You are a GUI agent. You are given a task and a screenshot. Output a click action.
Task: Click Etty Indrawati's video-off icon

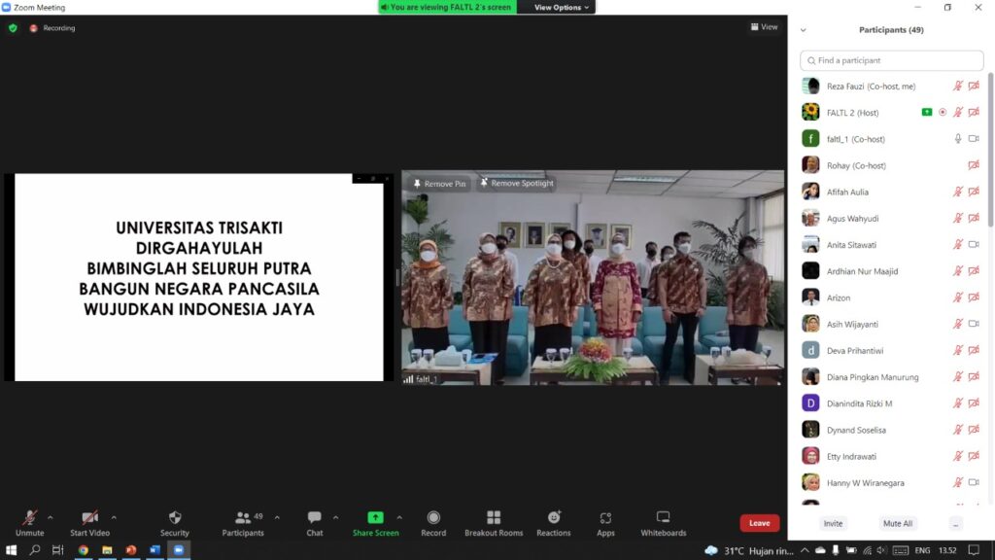(x=974, y=456)
